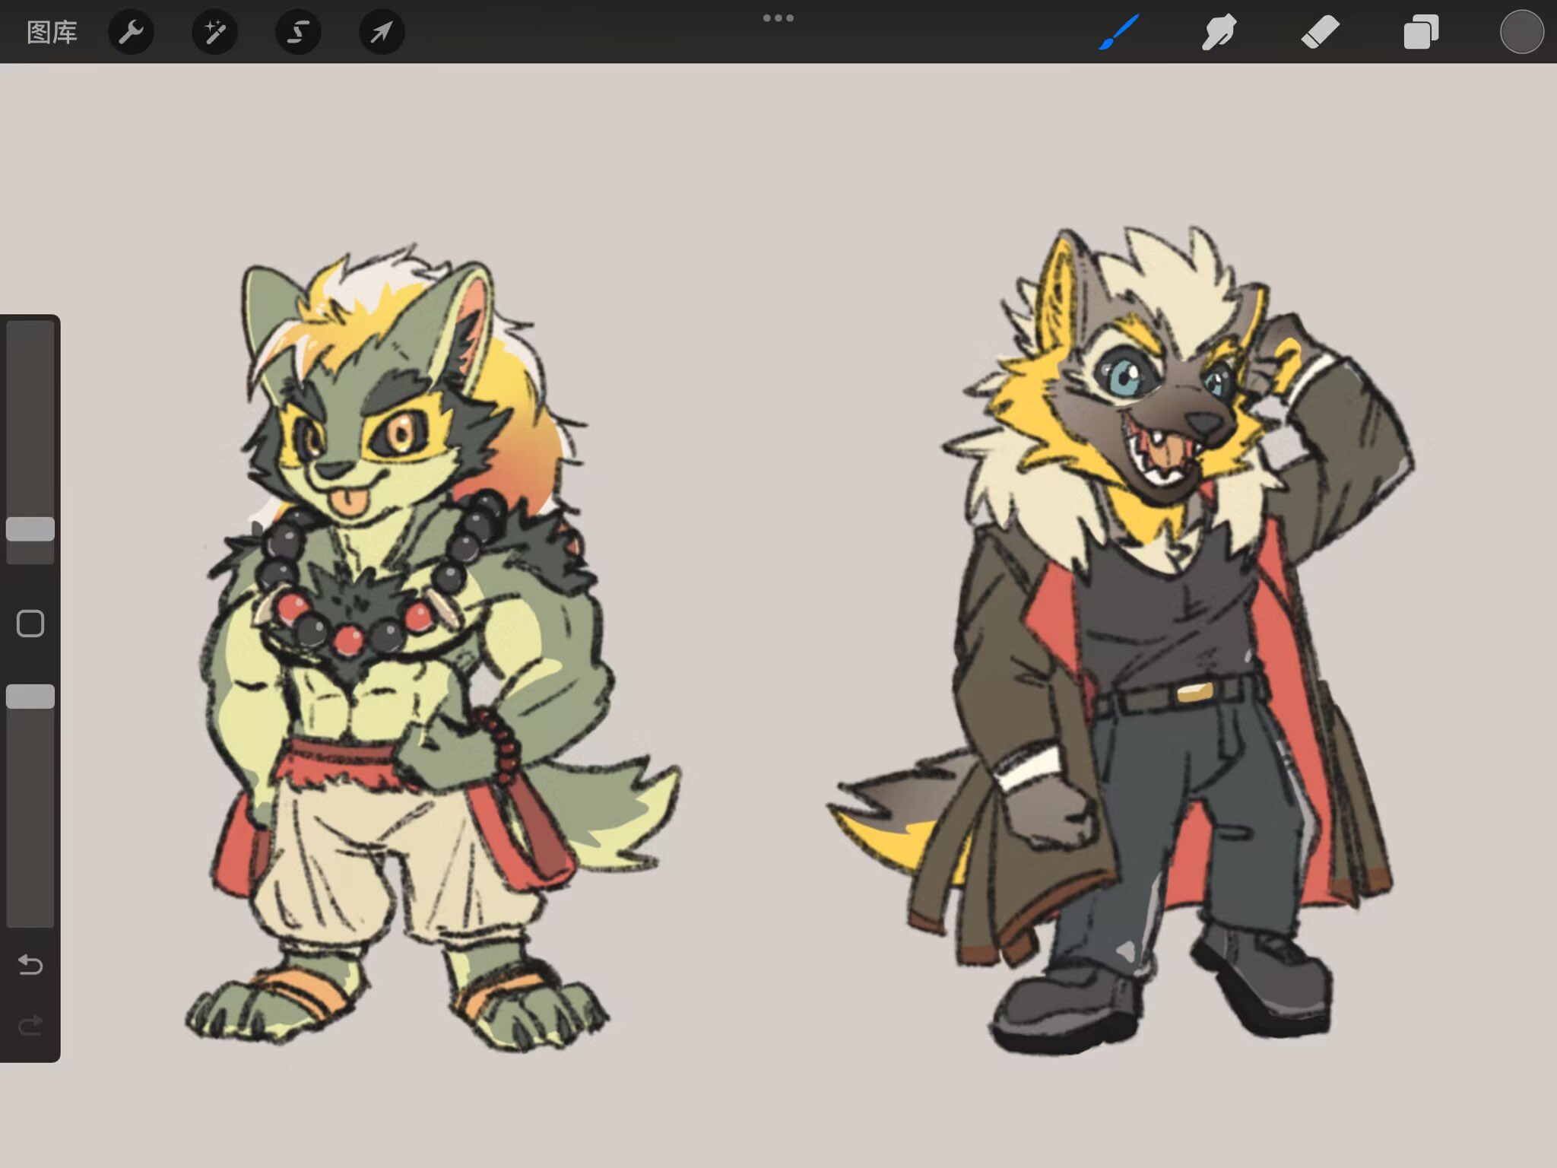Open the 图库 gallery
Screen dimensions: 1557x1168
pos(52,32)
